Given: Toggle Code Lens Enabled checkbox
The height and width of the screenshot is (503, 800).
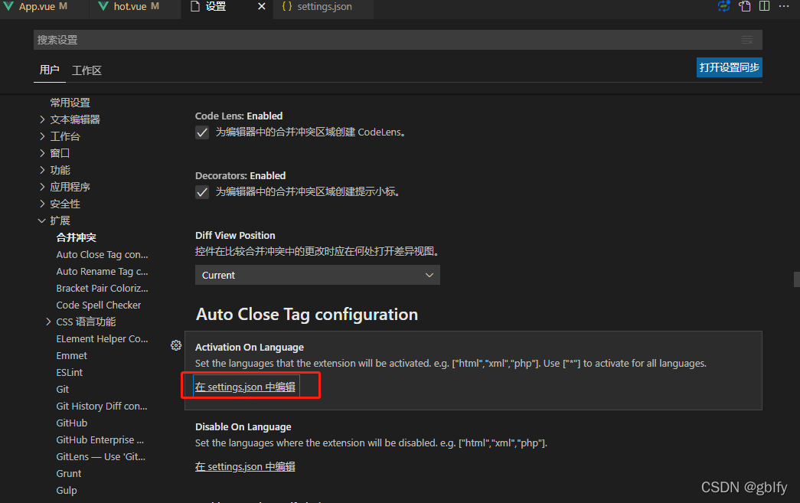Looking at the screenshot, I should [202, 132].
